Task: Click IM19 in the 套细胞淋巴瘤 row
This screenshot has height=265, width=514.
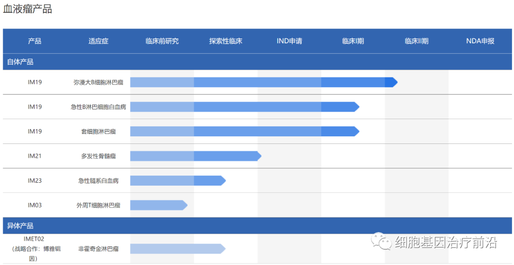Action: pyautogui.click(x=35, y=131)
